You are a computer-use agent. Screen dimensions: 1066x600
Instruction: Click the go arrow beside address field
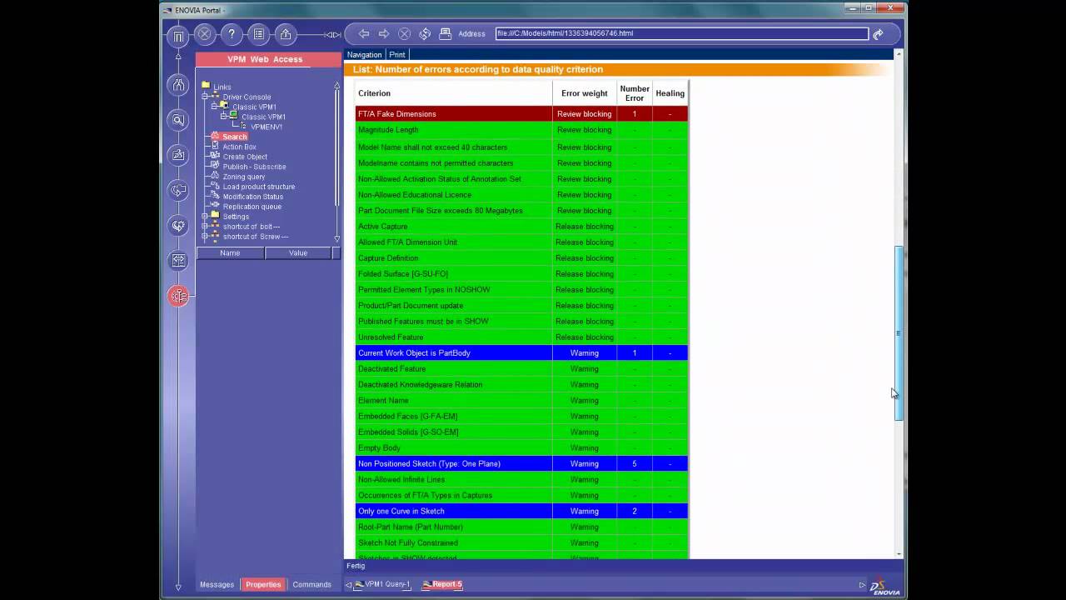click(x=878, y=34)
